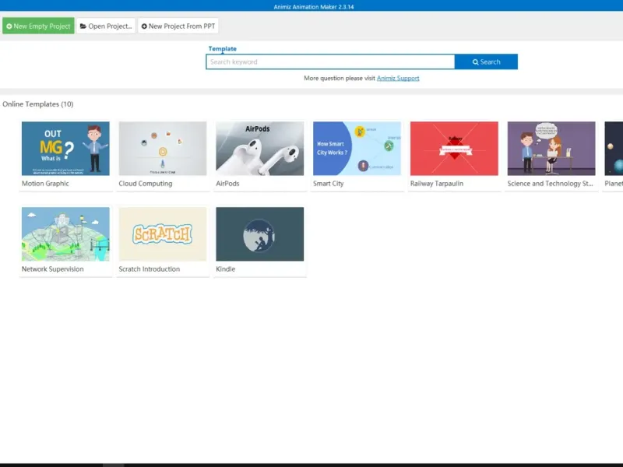Choose the Network Supervision template
The image size is (623, 467).
(x=65, y=234)
